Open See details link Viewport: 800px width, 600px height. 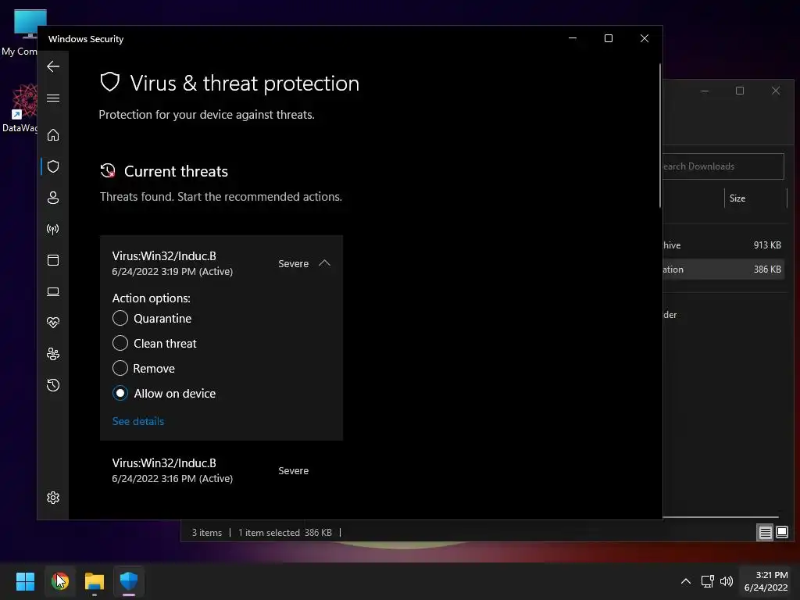coord(138,421)
